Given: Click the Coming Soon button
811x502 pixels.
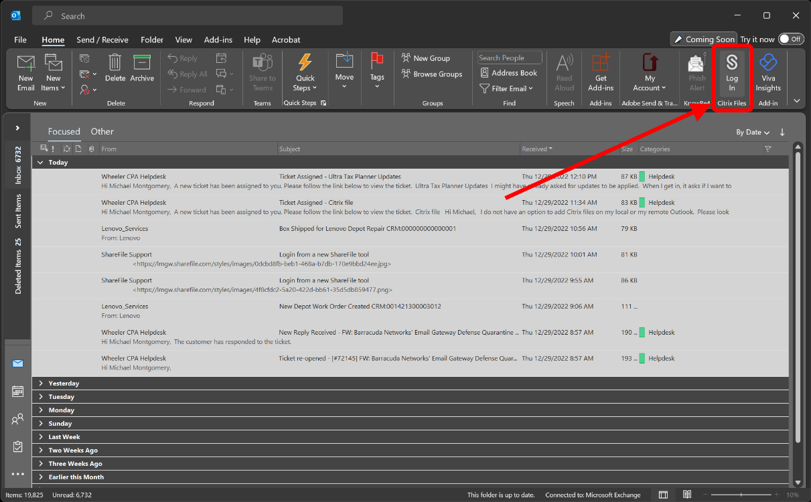Looking at the screenshot, I should point(704,39).
